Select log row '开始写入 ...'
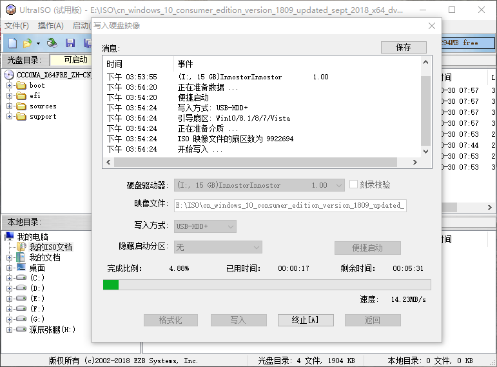Screen dimensions: 497x367 pyautogui.click(x=262, y=150)
